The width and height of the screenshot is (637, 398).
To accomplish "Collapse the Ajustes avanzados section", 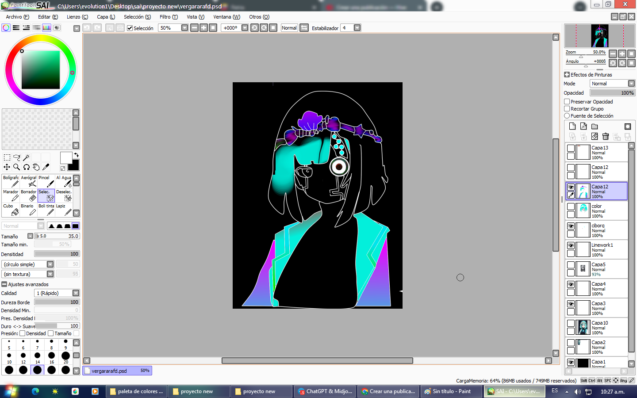I will [x=4, y=284].
